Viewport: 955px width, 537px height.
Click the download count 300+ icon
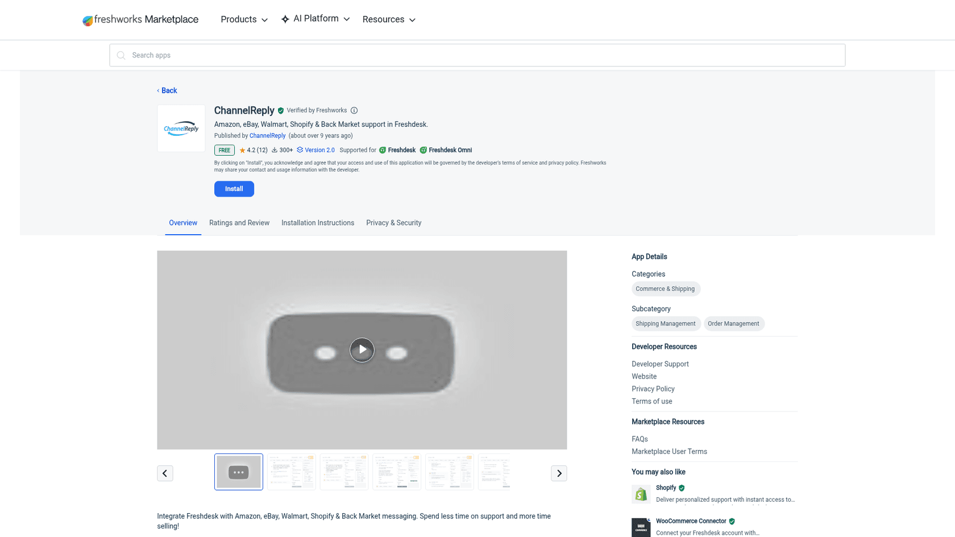[275, 151]
